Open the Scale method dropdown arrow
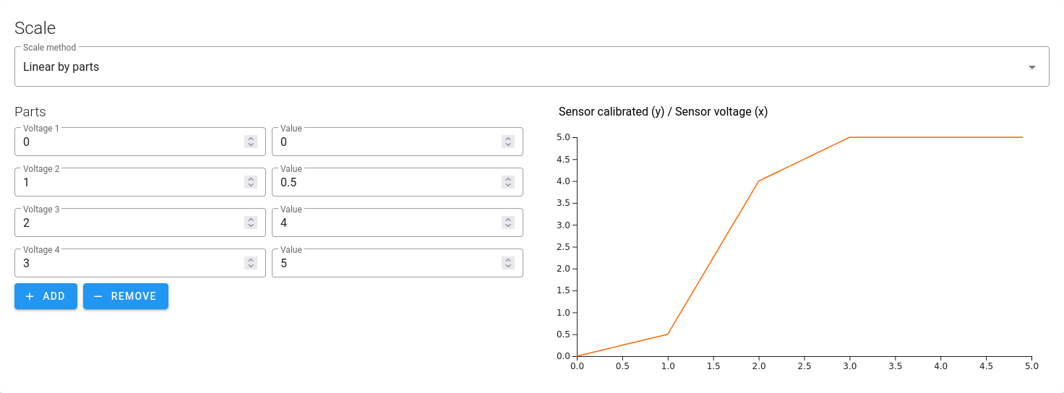The width and height of the screenshot is (1064, 393). coord(1032,67)
